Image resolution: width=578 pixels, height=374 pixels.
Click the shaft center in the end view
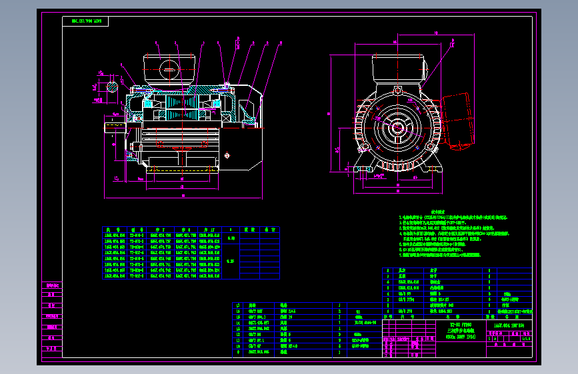coord(397,128)
